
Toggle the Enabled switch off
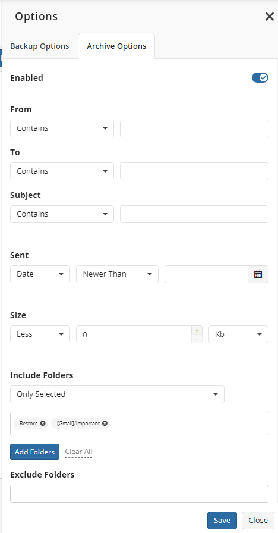[260, 78]
